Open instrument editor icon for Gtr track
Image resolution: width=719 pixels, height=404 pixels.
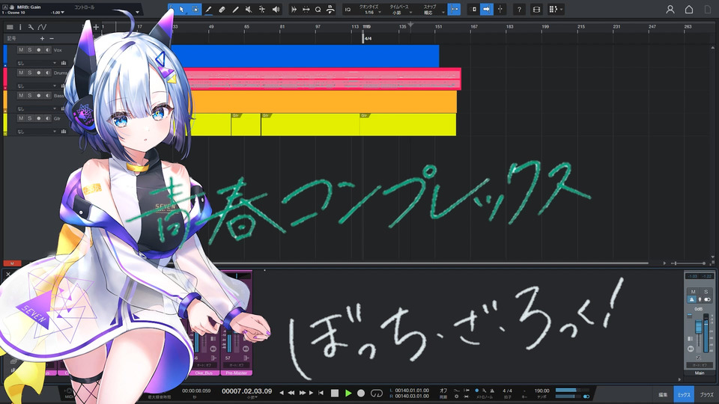(63, 132)
